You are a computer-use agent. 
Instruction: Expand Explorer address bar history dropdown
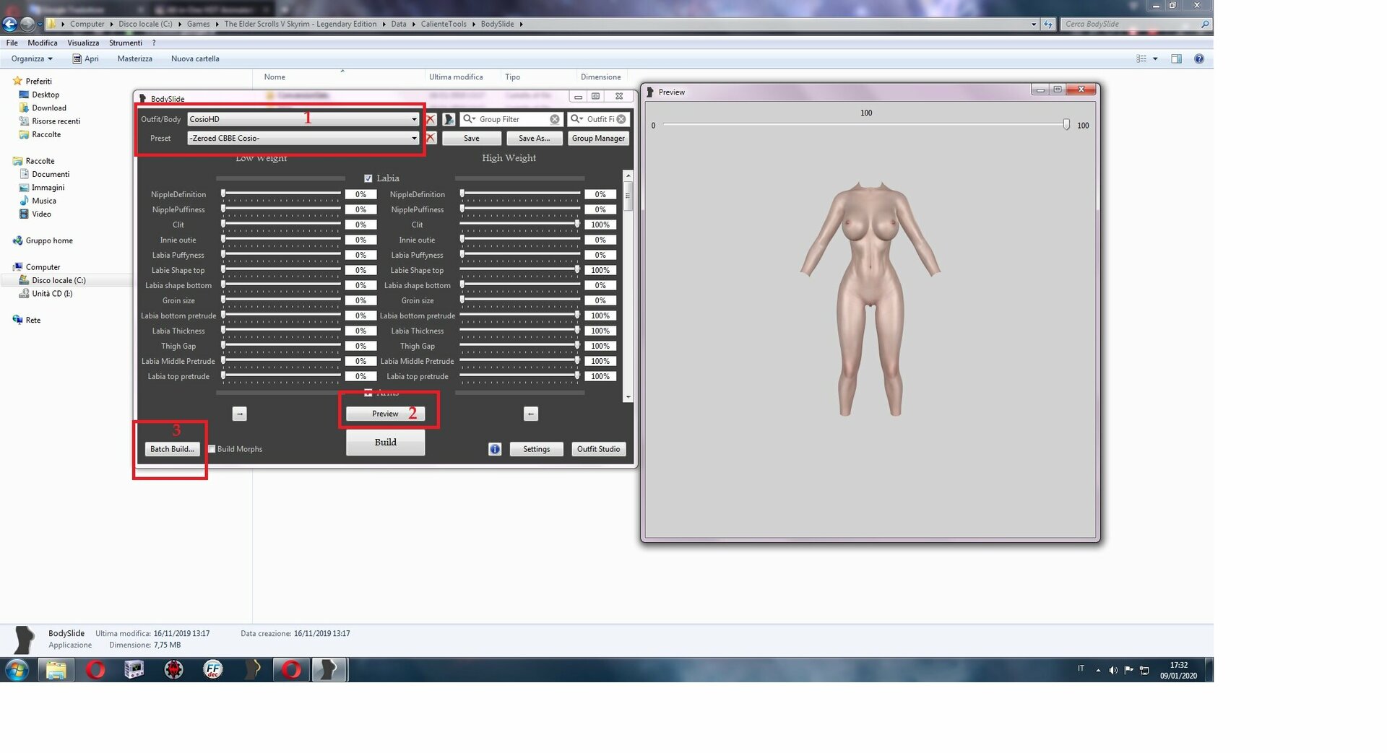coord(1034,24)
